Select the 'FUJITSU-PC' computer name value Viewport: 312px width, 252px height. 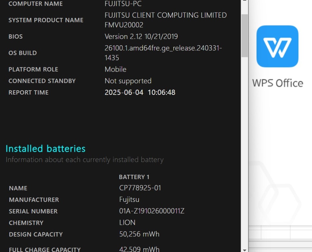click(x=123, y=4)
